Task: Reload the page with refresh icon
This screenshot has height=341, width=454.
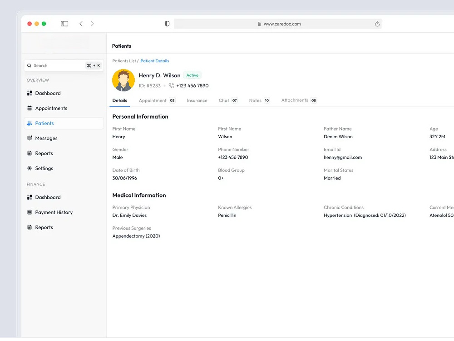Action: point(377,24)
